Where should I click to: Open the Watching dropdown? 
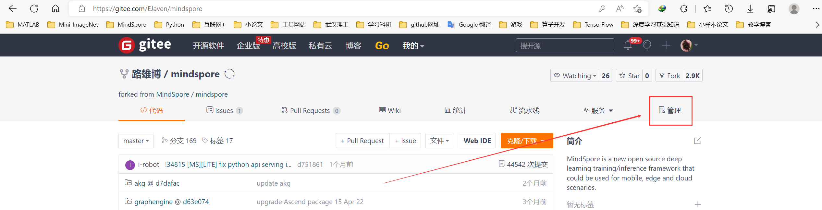pyautogui.click(x=575, y=76)
